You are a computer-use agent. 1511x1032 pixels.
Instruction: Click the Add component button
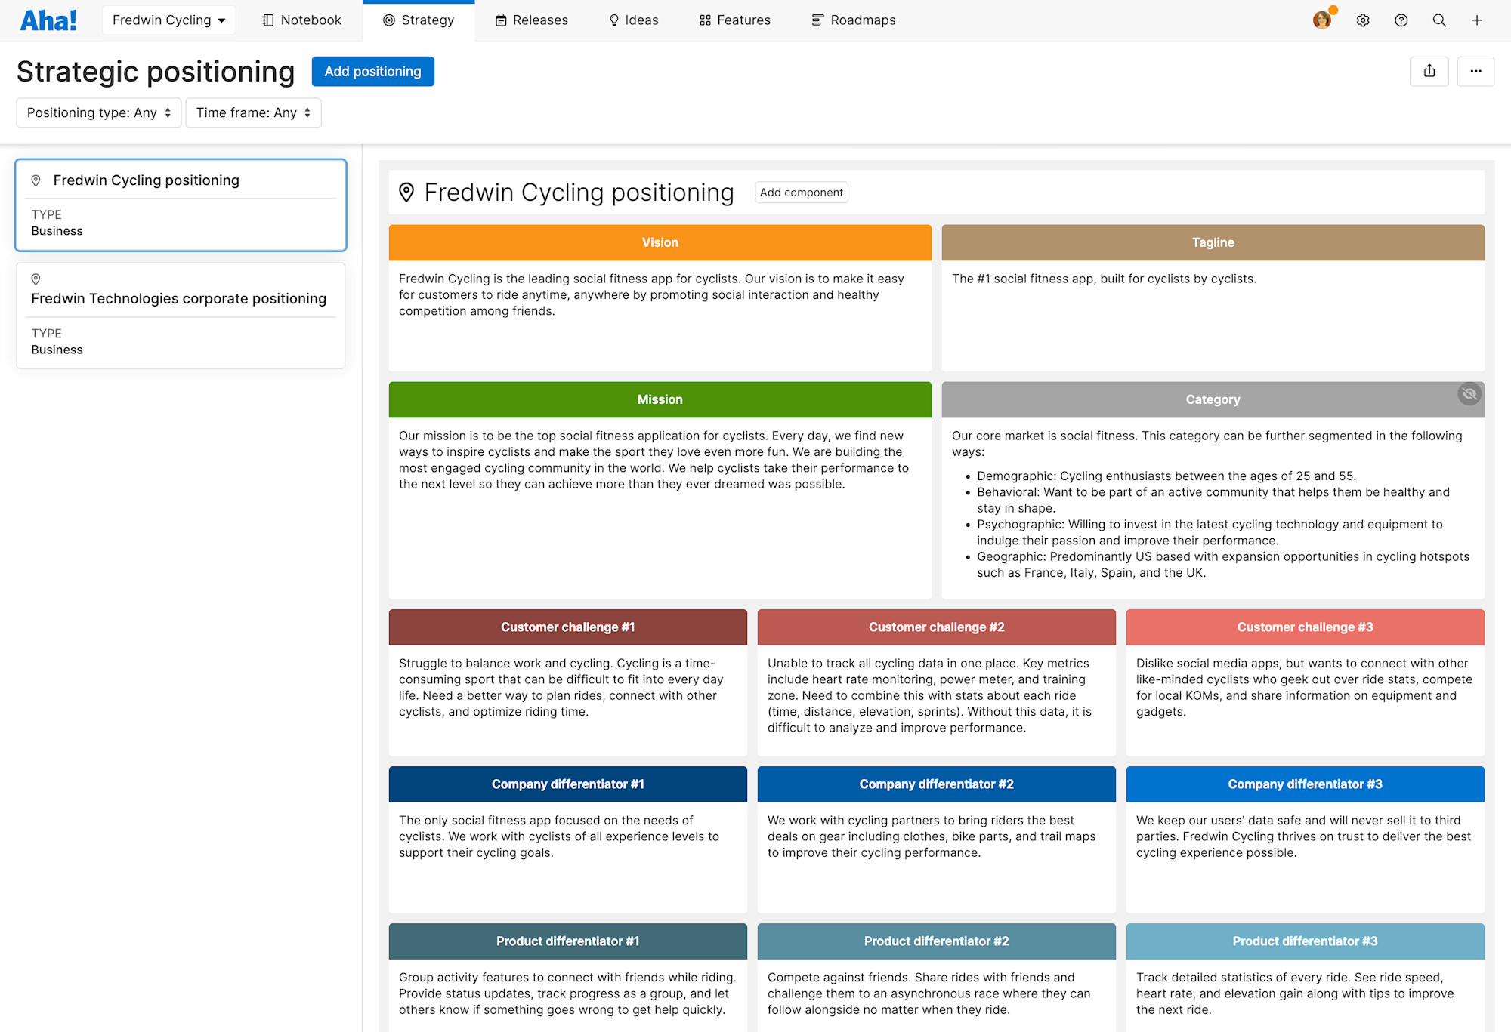pos(801,193)
